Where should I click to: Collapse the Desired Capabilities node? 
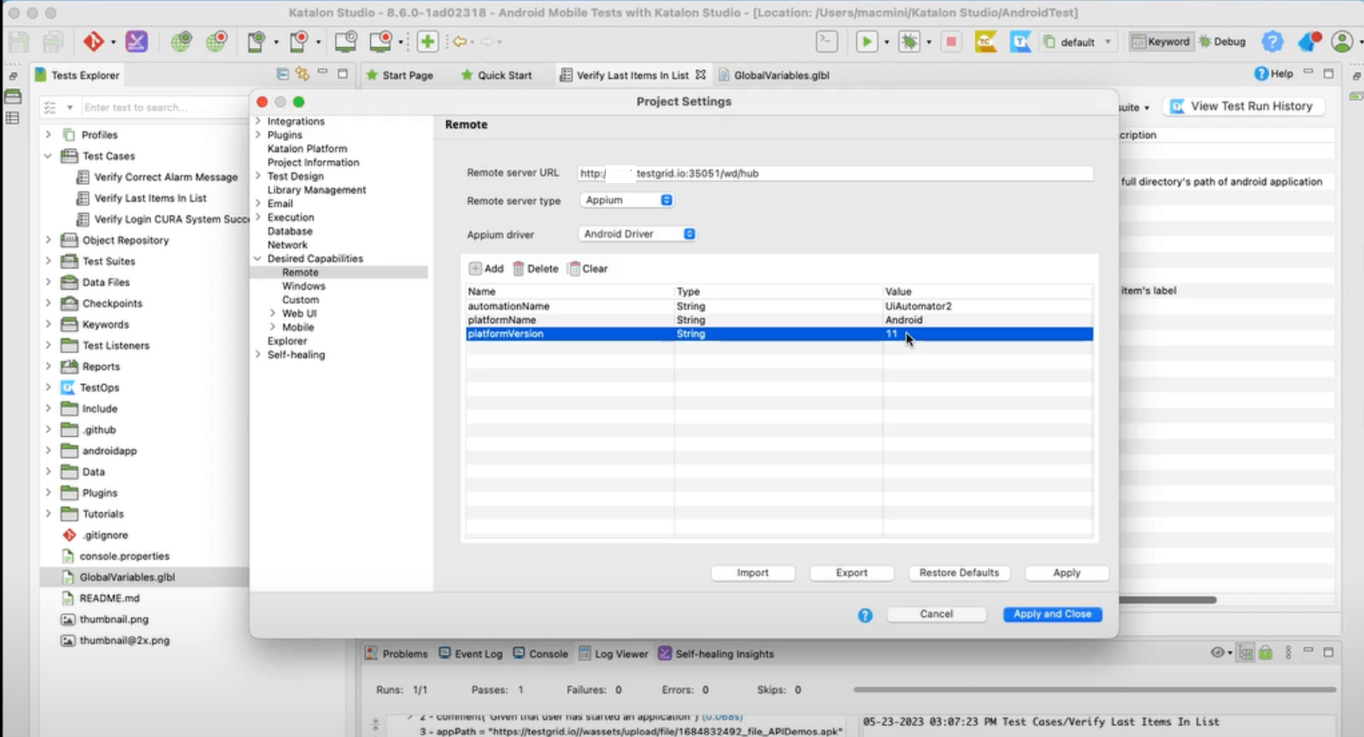coord(258,258)
